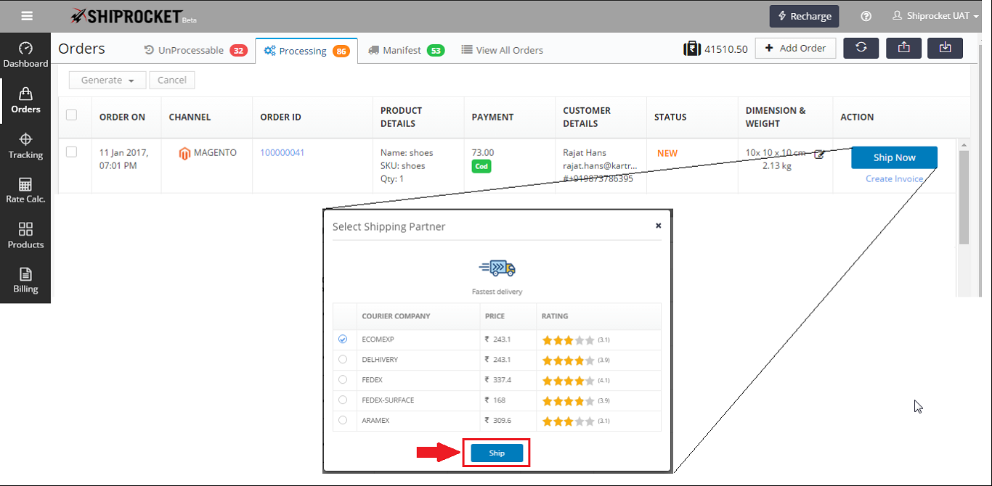Close the Select Shipping Partner dialog
This screenshot has height=486, width=992.
[658, 226]
